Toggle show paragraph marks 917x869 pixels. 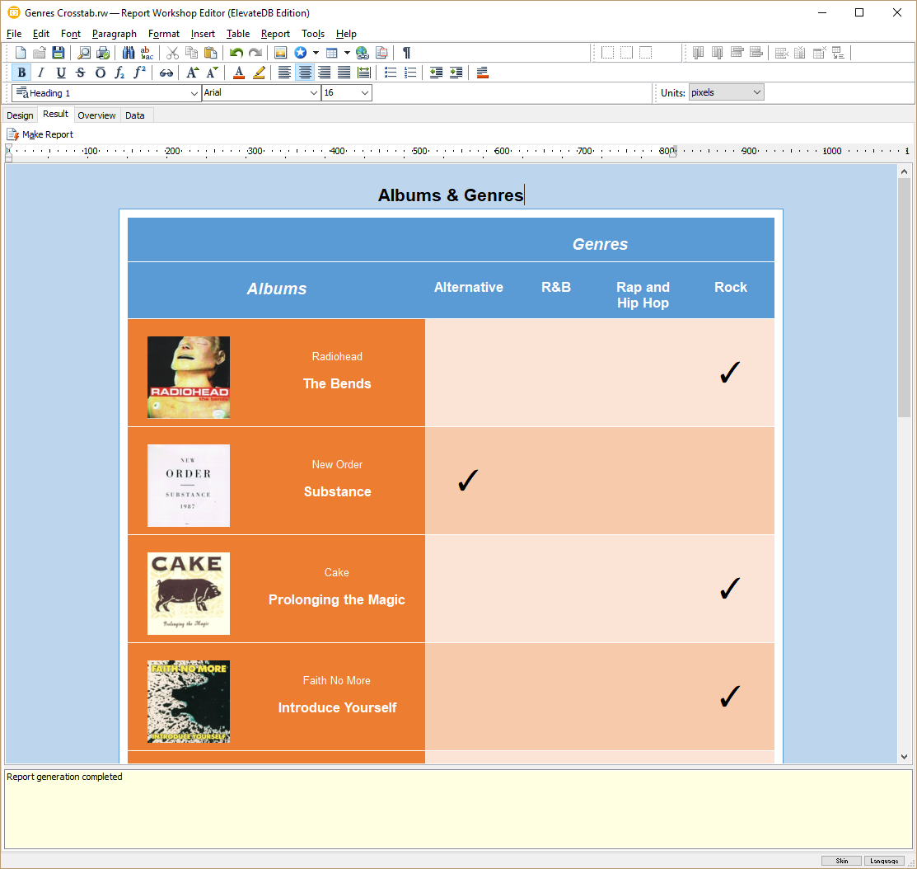click(x=406, y=53)
